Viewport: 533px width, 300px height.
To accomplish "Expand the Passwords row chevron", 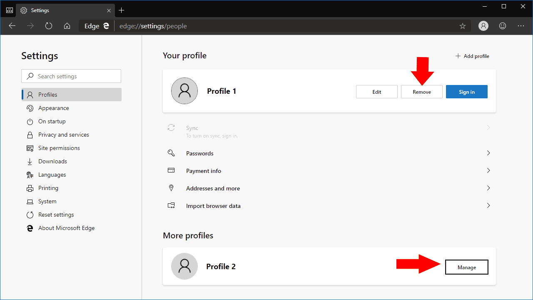I will (x=488, y=153).
